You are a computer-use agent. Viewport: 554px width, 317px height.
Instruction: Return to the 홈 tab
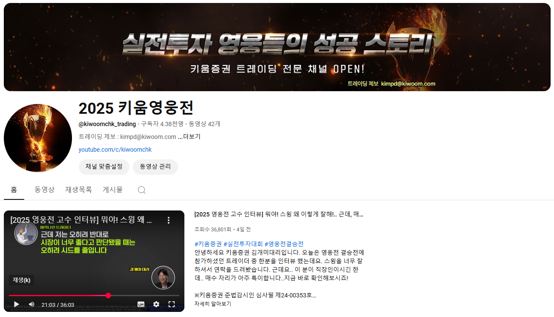(14, 190)
